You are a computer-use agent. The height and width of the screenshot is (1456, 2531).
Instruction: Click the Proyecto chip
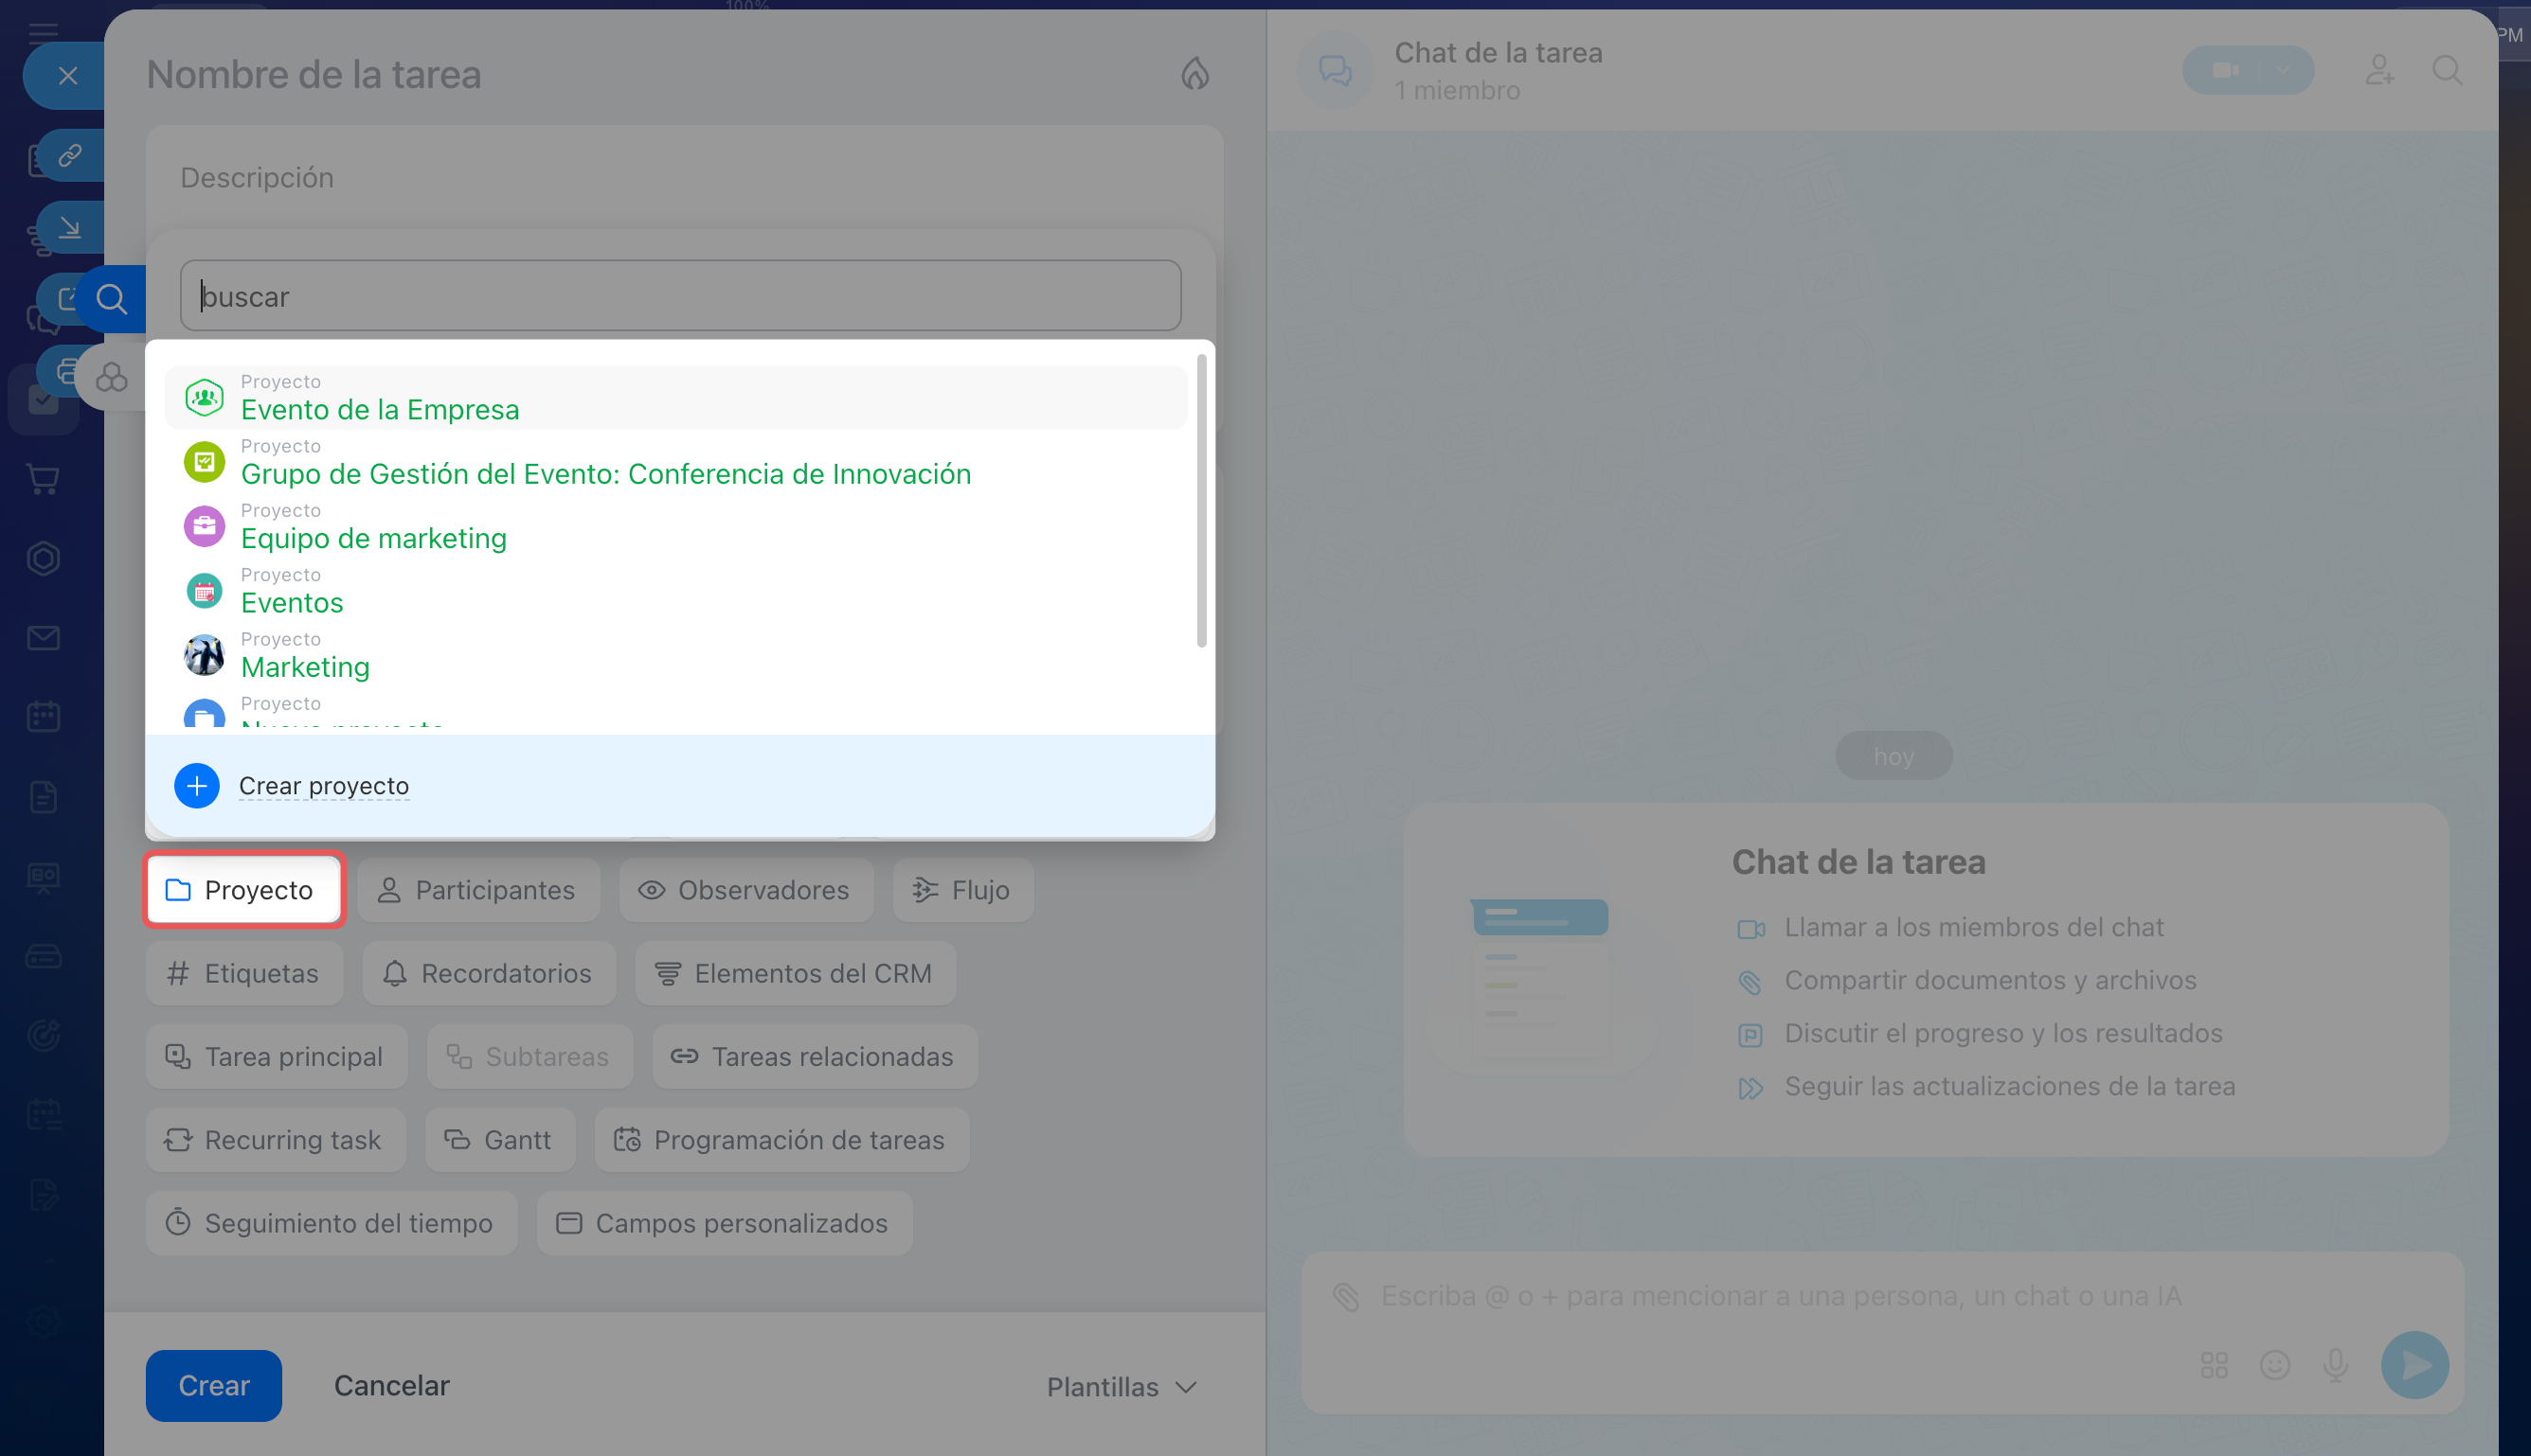tap(244, 890)
